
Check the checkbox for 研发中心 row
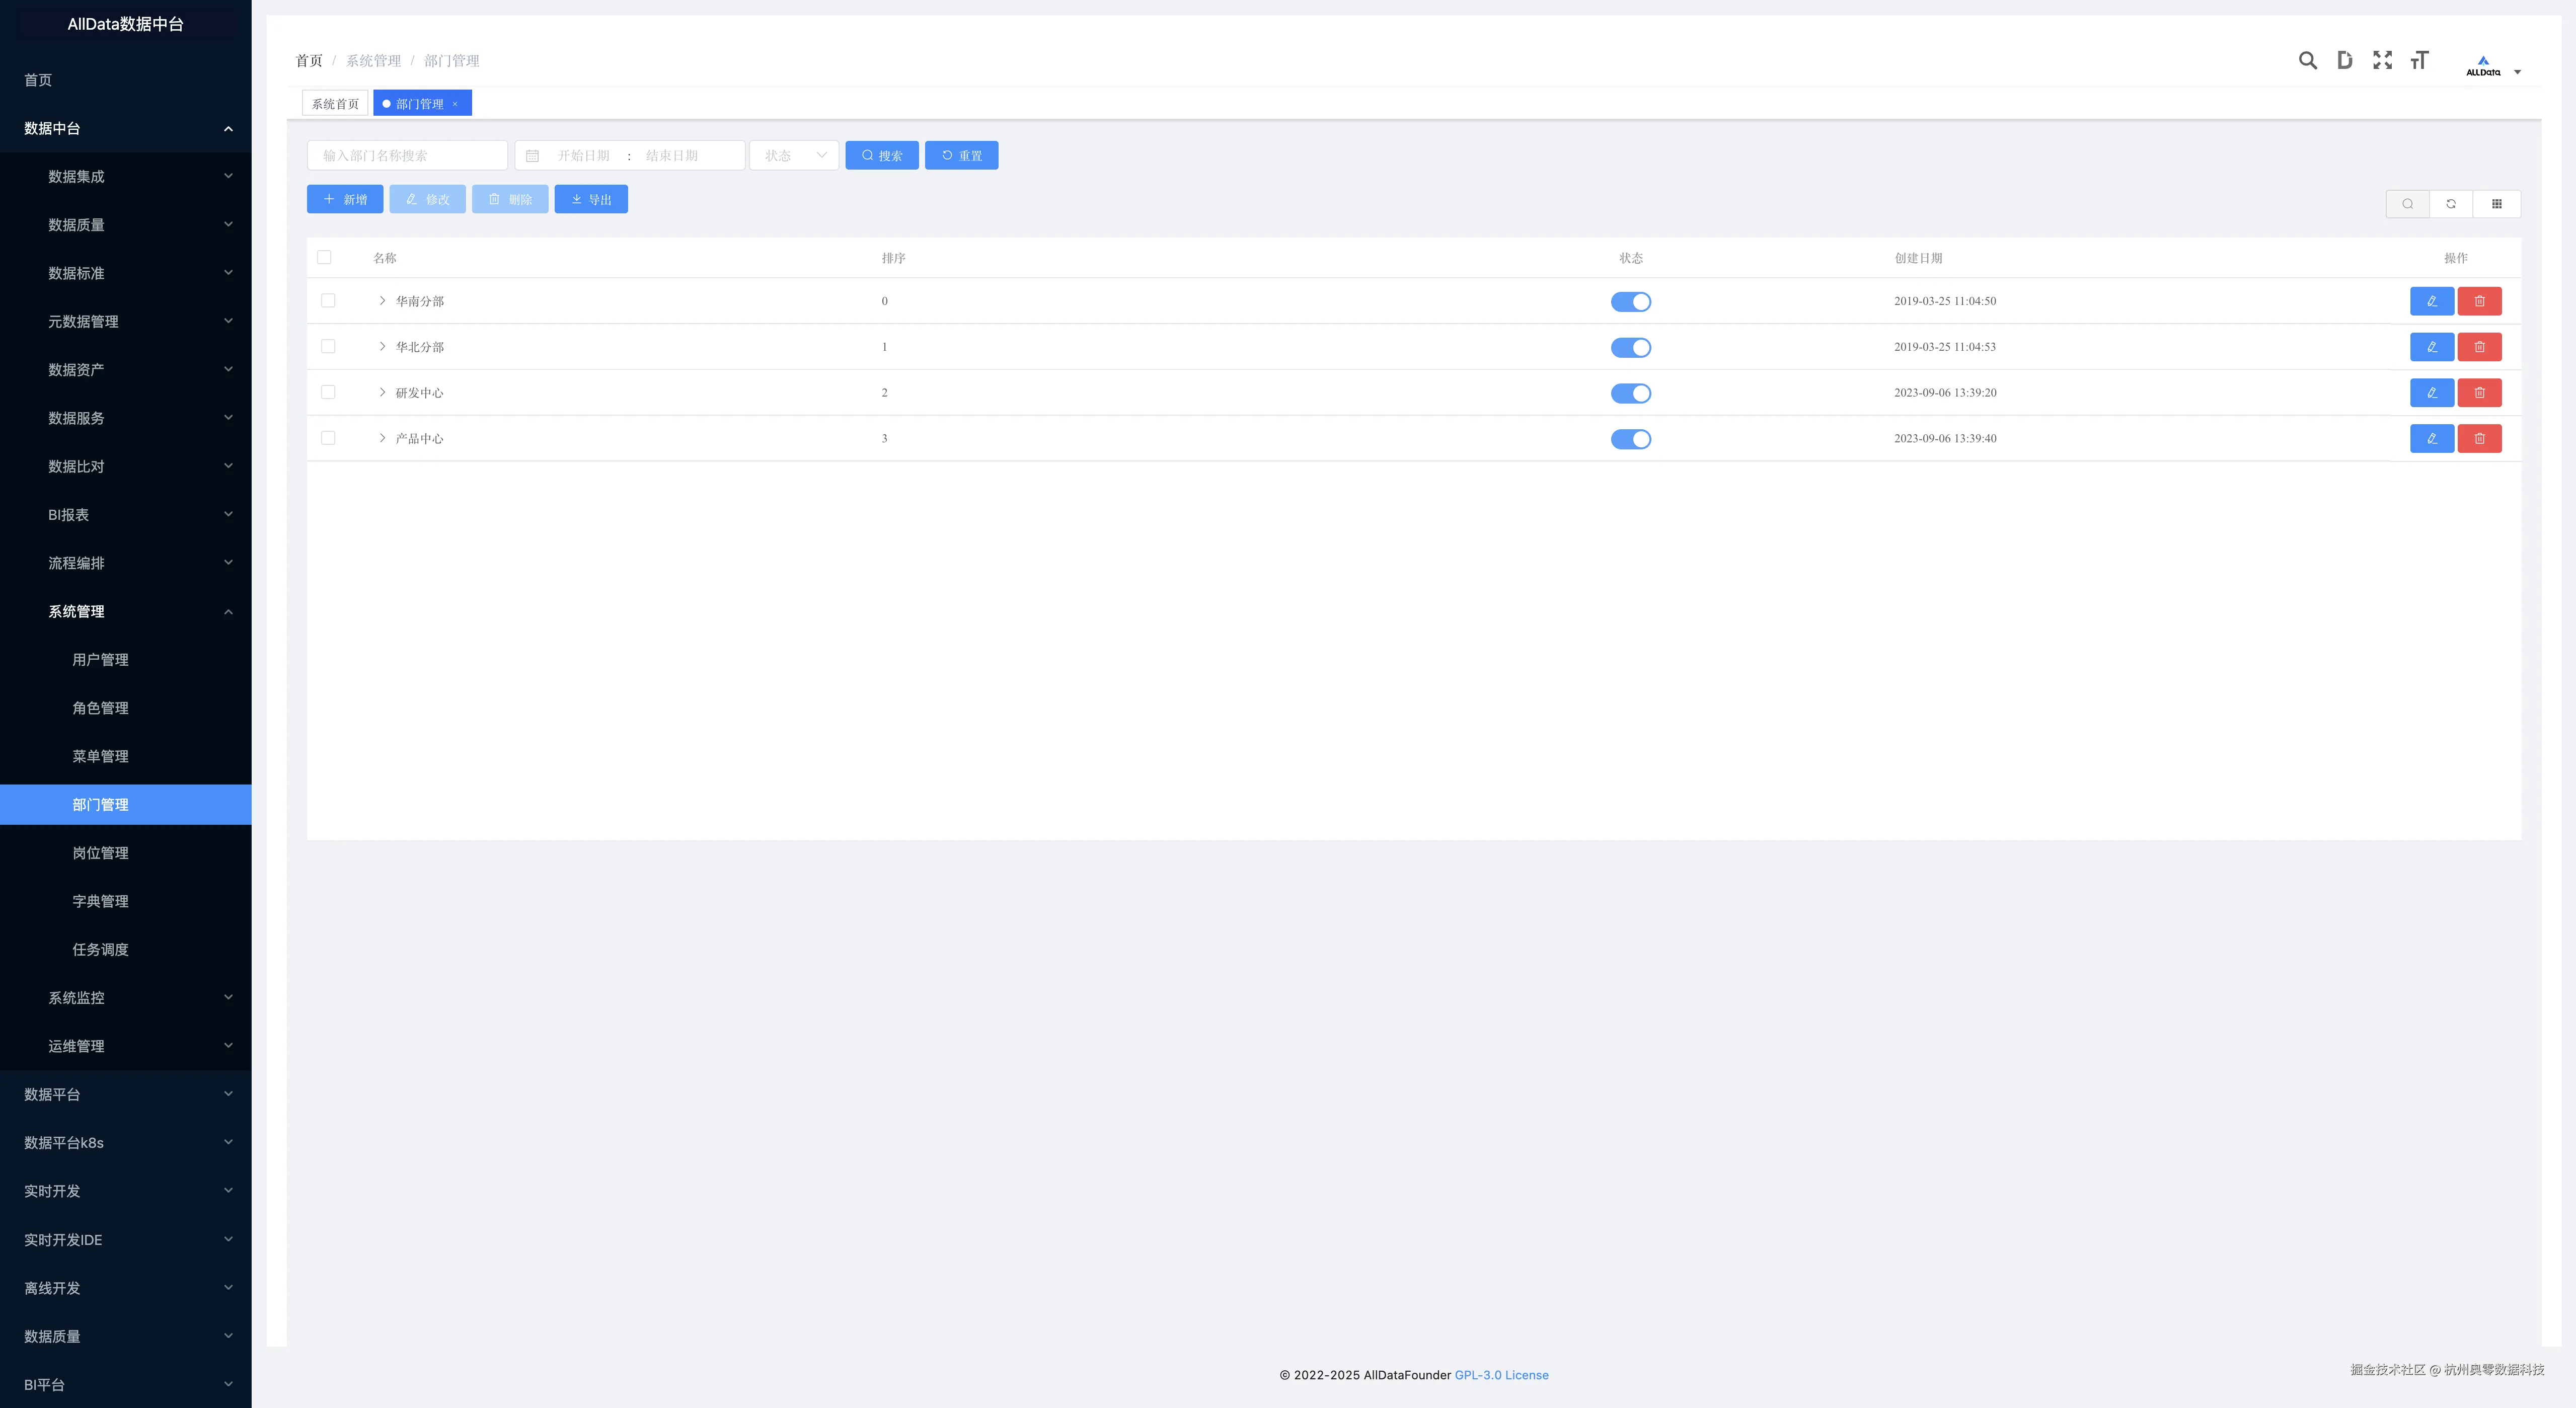click(x=328, y=393)
